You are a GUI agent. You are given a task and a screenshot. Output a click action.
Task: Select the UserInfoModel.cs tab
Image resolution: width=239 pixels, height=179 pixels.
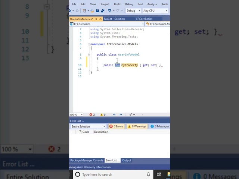click(x=81, y=19)
